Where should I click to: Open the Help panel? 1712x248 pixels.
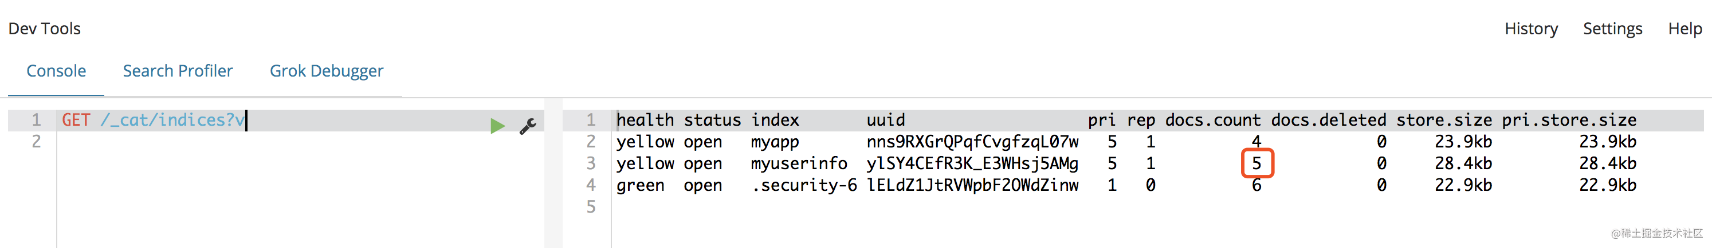click(1684, 29)
